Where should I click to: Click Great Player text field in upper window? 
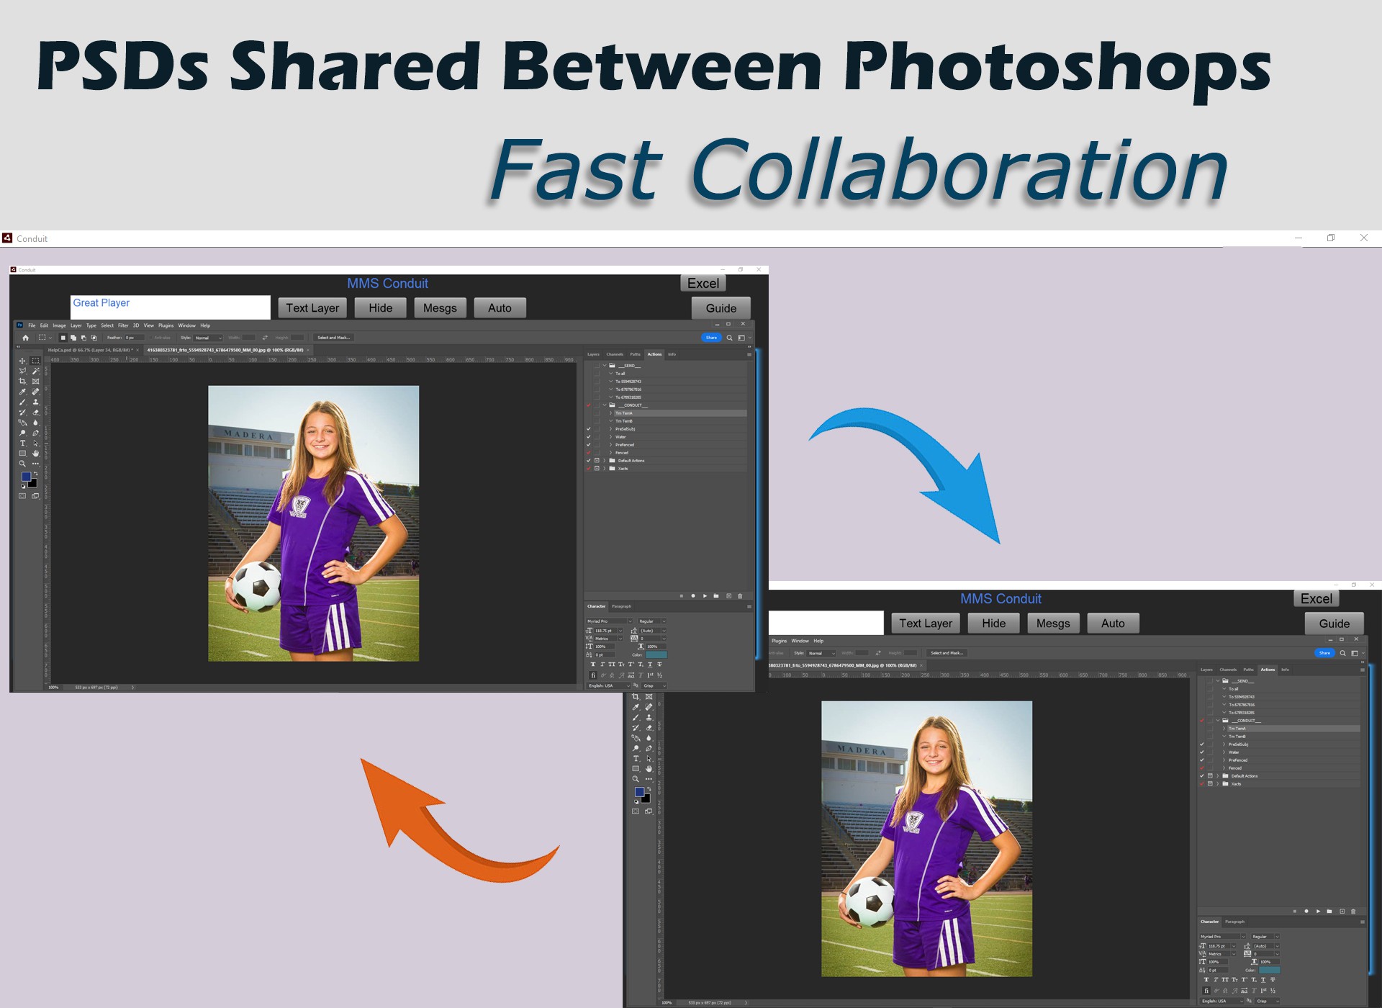[x=171, y=307]
